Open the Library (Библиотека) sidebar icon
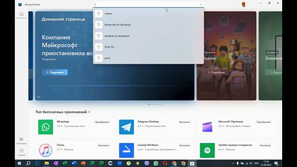The width and height of the screenshot is (297, 167). [x=21, y=141]
